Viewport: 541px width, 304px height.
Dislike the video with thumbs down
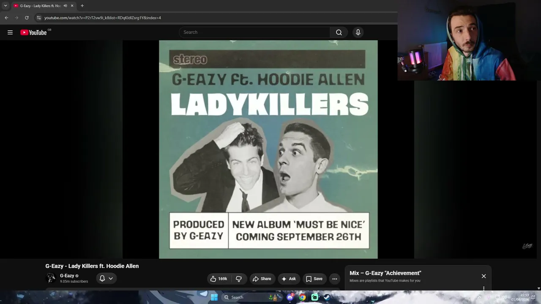coord(239,279)
